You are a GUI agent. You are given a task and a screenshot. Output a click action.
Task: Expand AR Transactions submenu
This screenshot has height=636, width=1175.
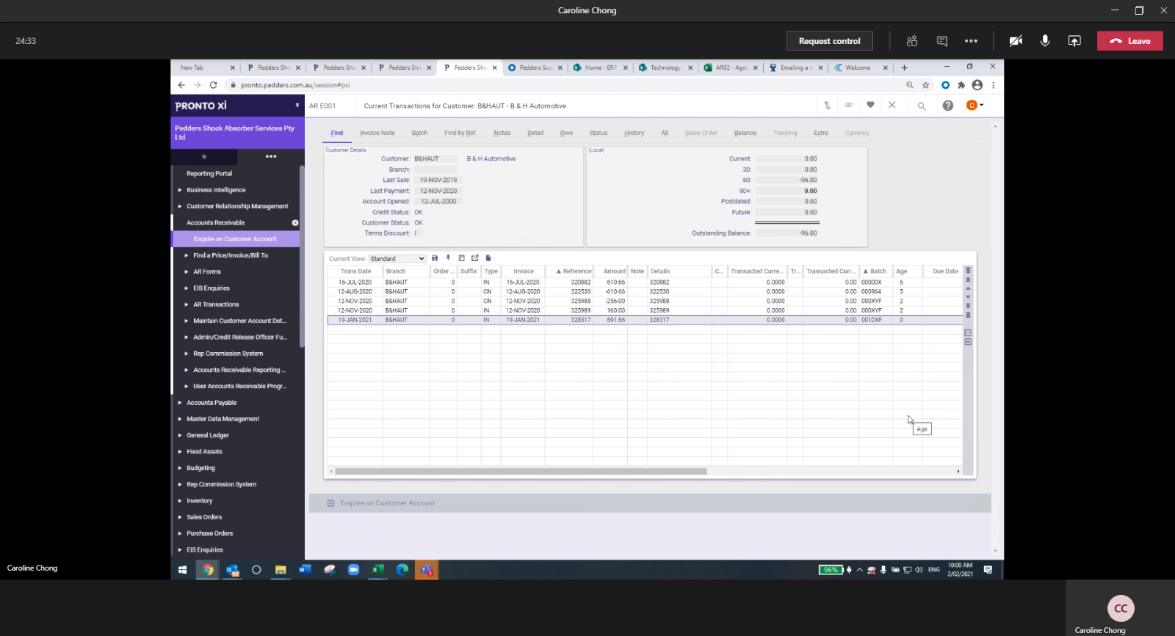click(216, 304)
